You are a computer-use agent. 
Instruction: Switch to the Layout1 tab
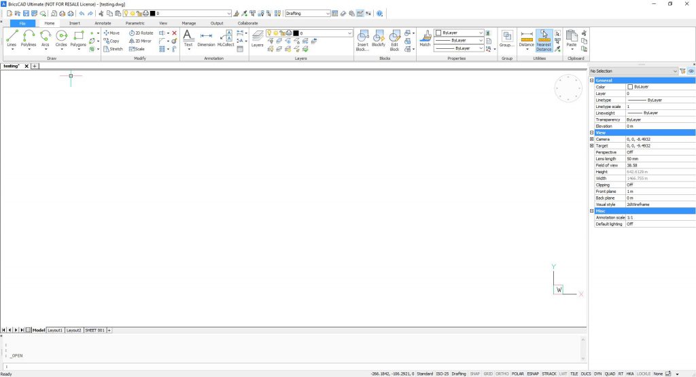[55, 330]
